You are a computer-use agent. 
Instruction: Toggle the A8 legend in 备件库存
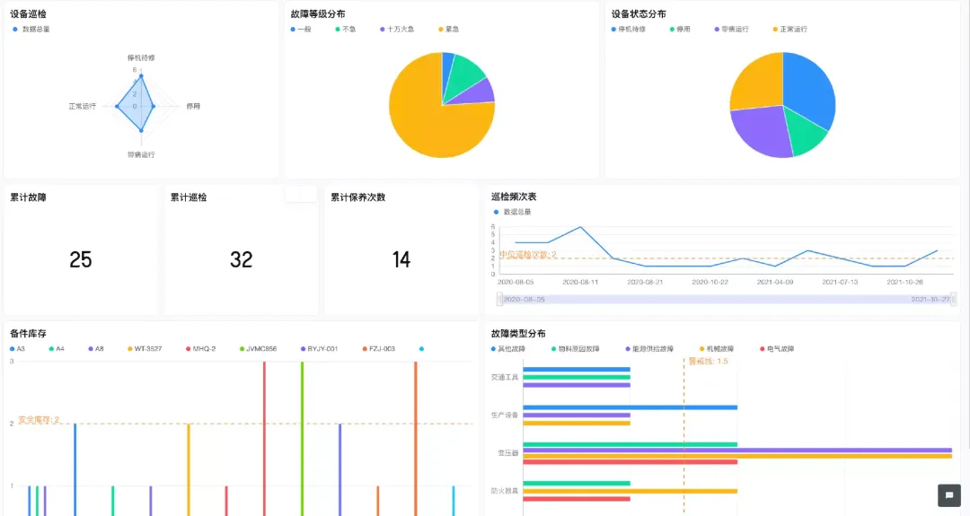tap(96, 348)
